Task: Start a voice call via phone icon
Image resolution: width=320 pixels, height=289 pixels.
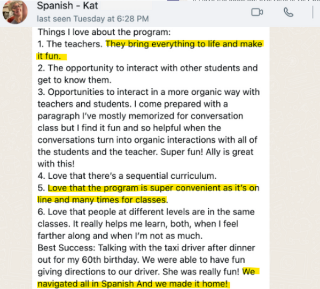Action: [288, 12]
